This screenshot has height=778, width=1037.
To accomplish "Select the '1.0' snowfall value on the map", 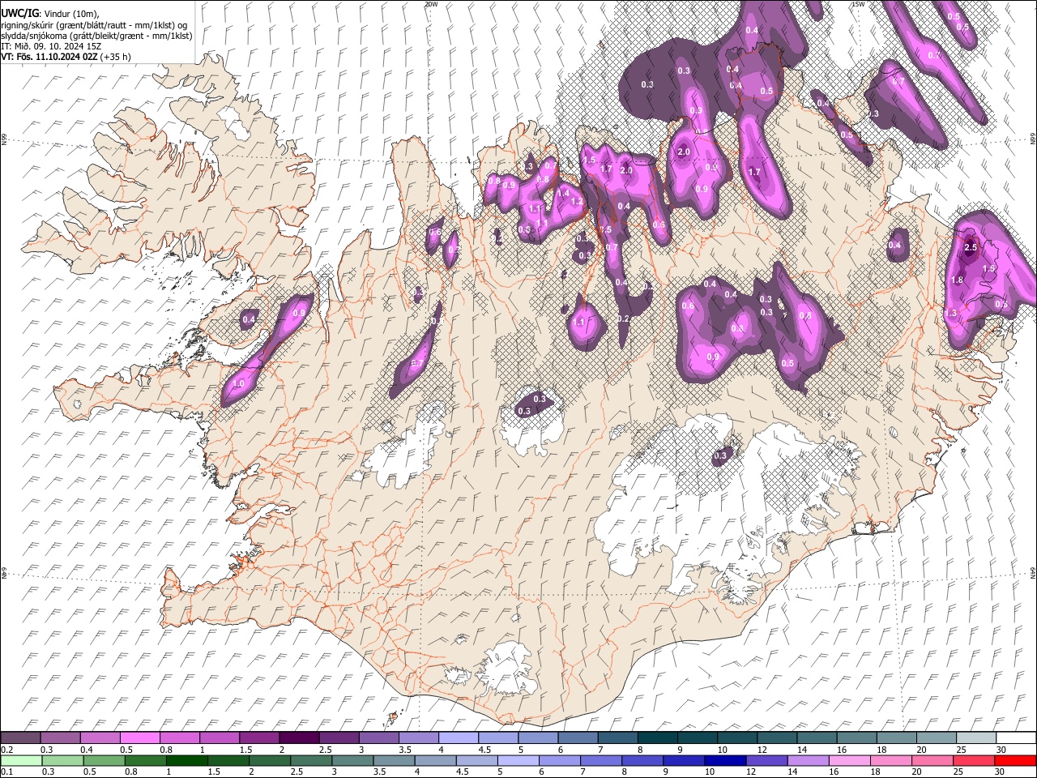I will [x=239, y=383].
